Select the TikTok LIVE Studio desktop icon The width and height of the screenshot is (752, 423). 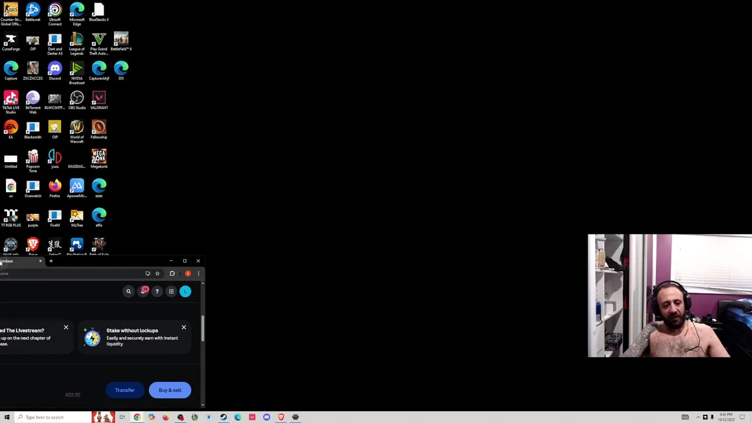(11, 103)
